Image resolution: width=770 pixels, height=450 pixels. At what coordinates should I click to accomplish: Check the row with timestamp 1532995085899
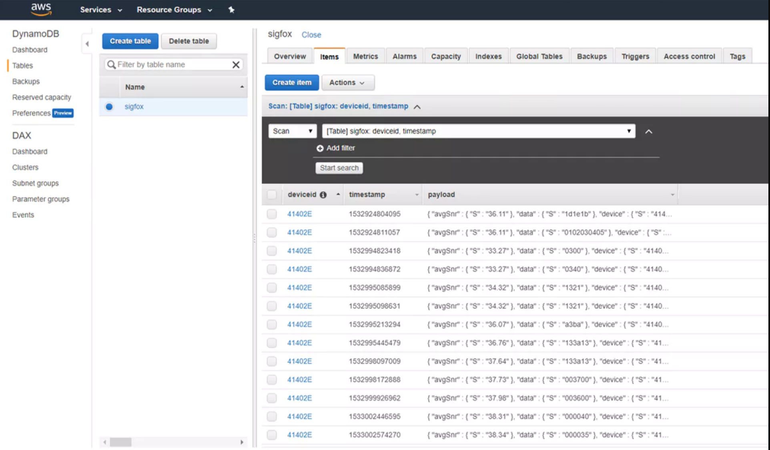tap(272, 287)
